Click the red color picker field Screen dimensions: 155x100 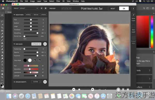click(x=143, y=32)
